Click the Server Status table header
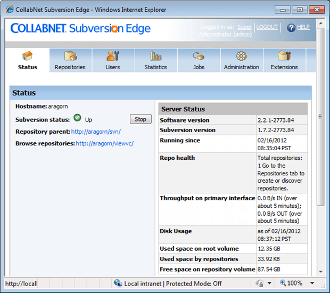The width and height of the screenshot is (330, 293). coord(233,109)
